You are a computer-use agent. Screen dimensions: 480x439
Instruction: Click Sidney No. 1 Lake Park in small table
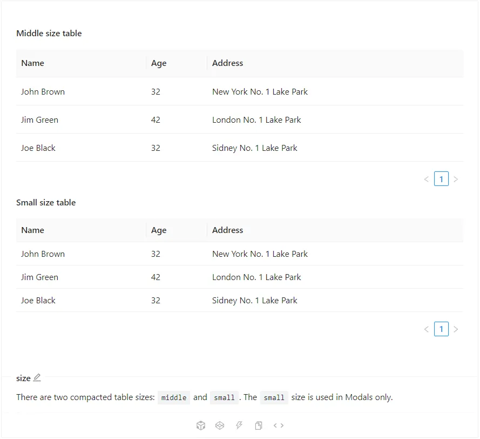[x=255, y=301]
